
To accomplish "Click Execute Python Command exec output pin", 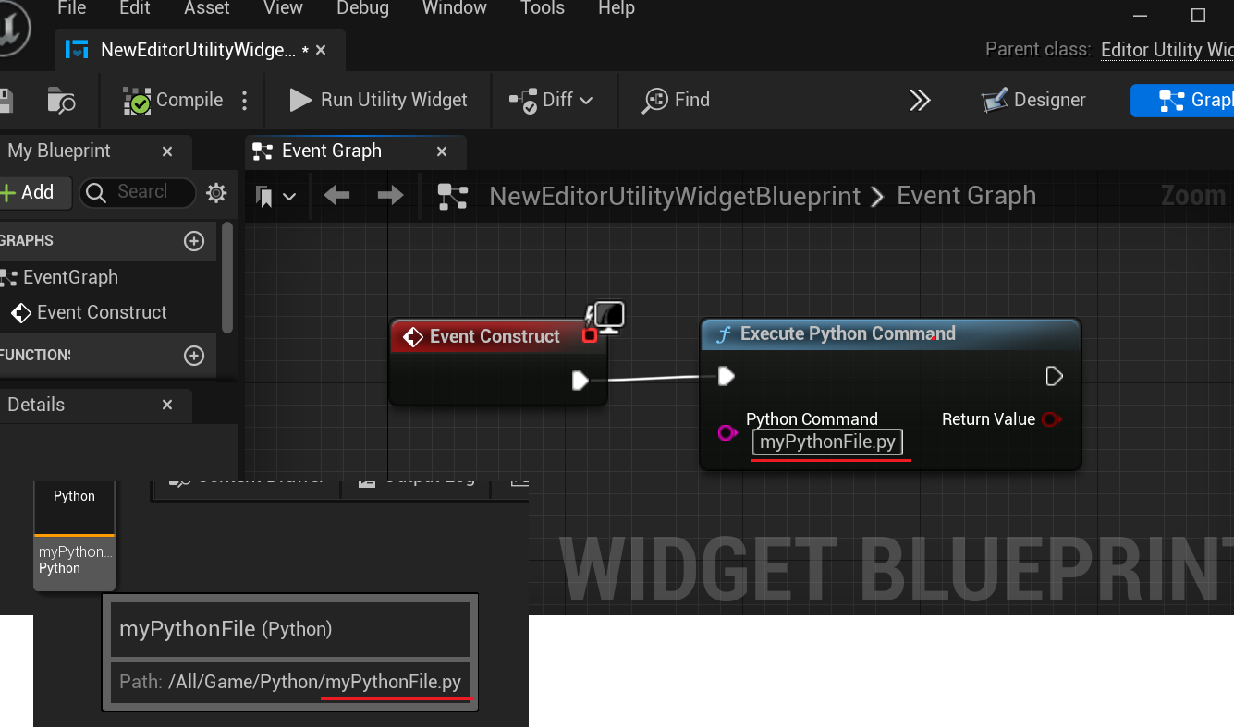I will coord(1054,376).
